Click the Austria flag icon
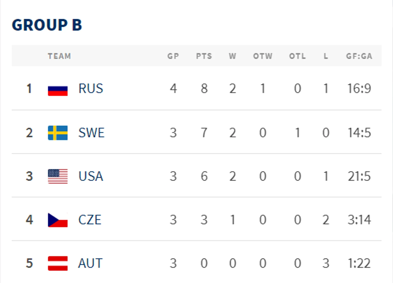393x283 pixels. [58, 263]
